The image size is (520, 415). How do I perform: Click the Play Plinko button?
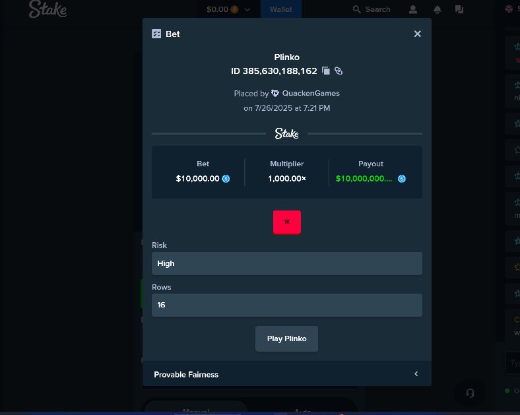[286, 338]
